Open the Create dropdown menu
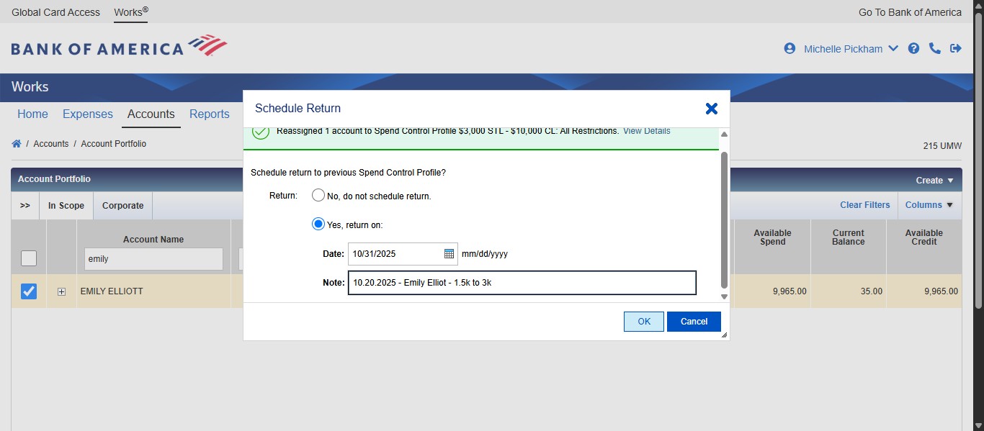Viewport: 984px width, 431px height. pos(934,181)
